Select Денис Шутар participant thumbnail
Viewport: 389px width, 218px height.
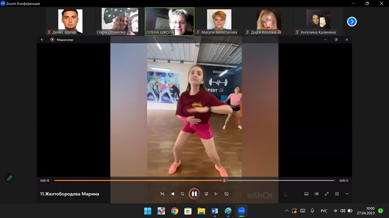70,21
